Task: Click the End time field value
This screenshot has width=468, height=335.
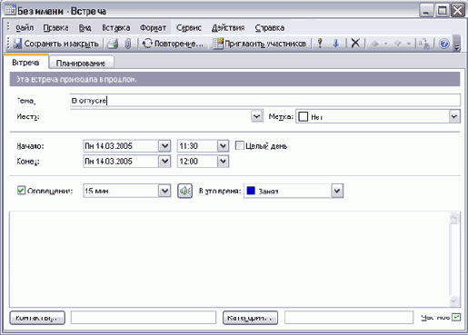Action: coord(197,162)
